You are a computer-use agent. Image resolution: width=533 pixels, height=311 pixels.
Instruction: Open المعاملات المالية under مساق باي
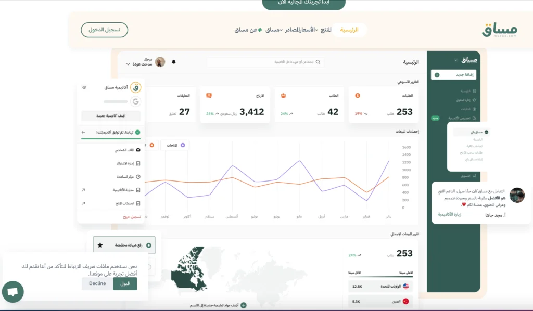pyautogui.click(x=474, y=146)
